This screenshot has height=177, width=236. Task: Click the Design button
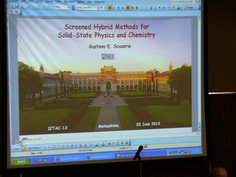pos(189,7)
